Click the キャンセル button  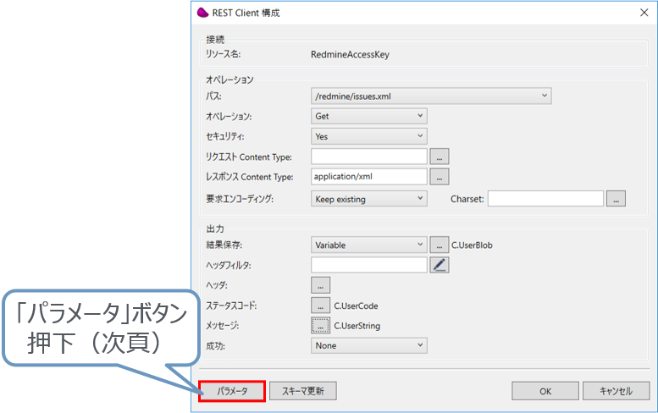(x=616, y=391)
